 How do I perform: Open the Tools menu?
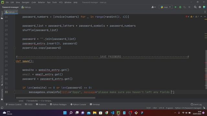[55, 2]
